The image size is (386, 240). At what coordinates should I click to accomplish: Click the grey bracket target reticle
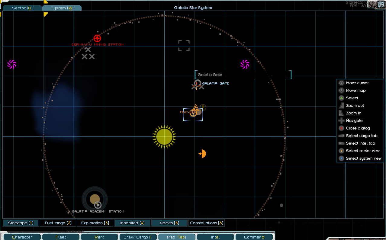[x=184, y=46]
